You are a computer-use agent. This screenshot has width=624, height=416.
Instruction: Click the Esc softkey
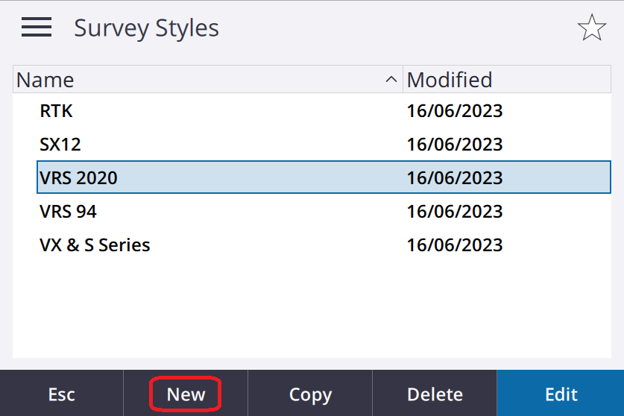point(61,394)
